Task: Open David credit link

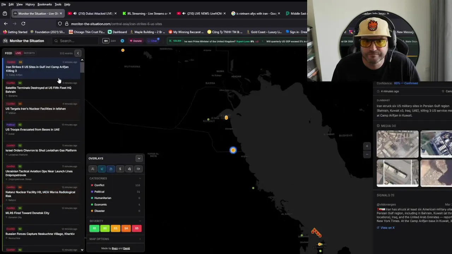Action: pos(126,248)
